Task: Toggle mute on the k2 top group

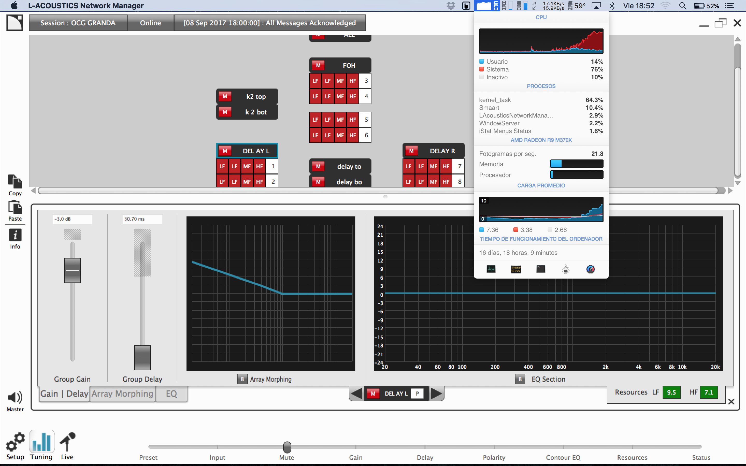Action: point(225,97)
